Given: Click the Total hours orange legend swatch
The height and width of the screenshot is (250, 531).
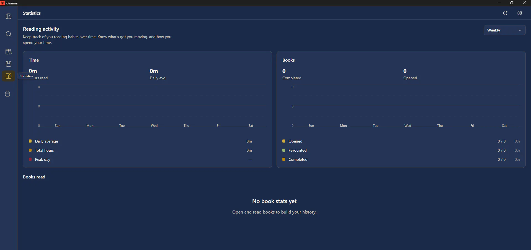Looking at the screenshot, I should [x=30, y=150].
